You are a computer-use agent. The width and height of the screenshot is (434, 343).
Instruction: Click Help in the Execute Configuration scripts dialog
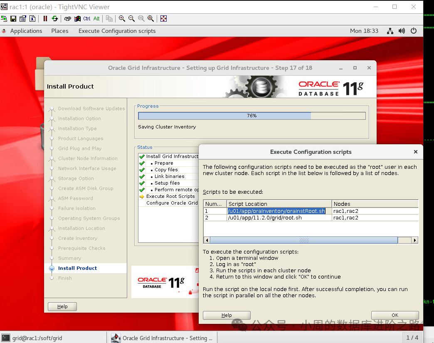click(227, 315)
